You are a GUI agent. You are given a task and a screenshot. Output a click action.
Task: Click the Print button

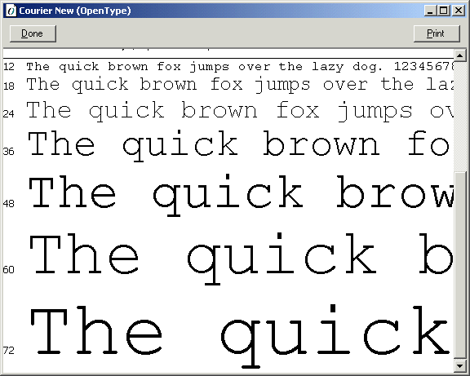(437, 33)
